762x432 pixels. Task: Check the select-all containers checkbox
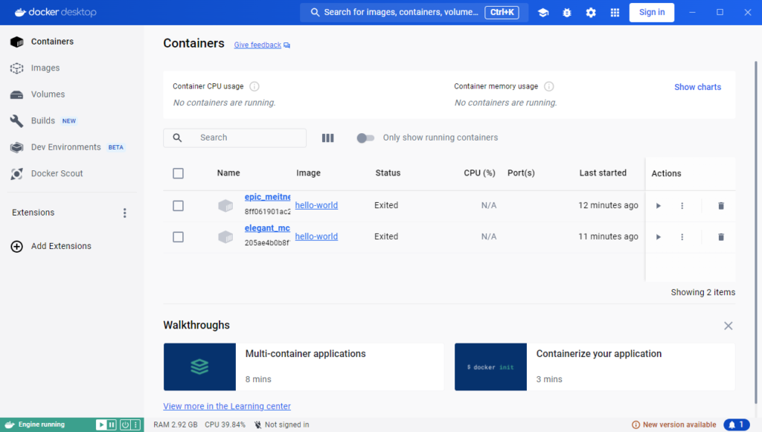coord(179,173)
